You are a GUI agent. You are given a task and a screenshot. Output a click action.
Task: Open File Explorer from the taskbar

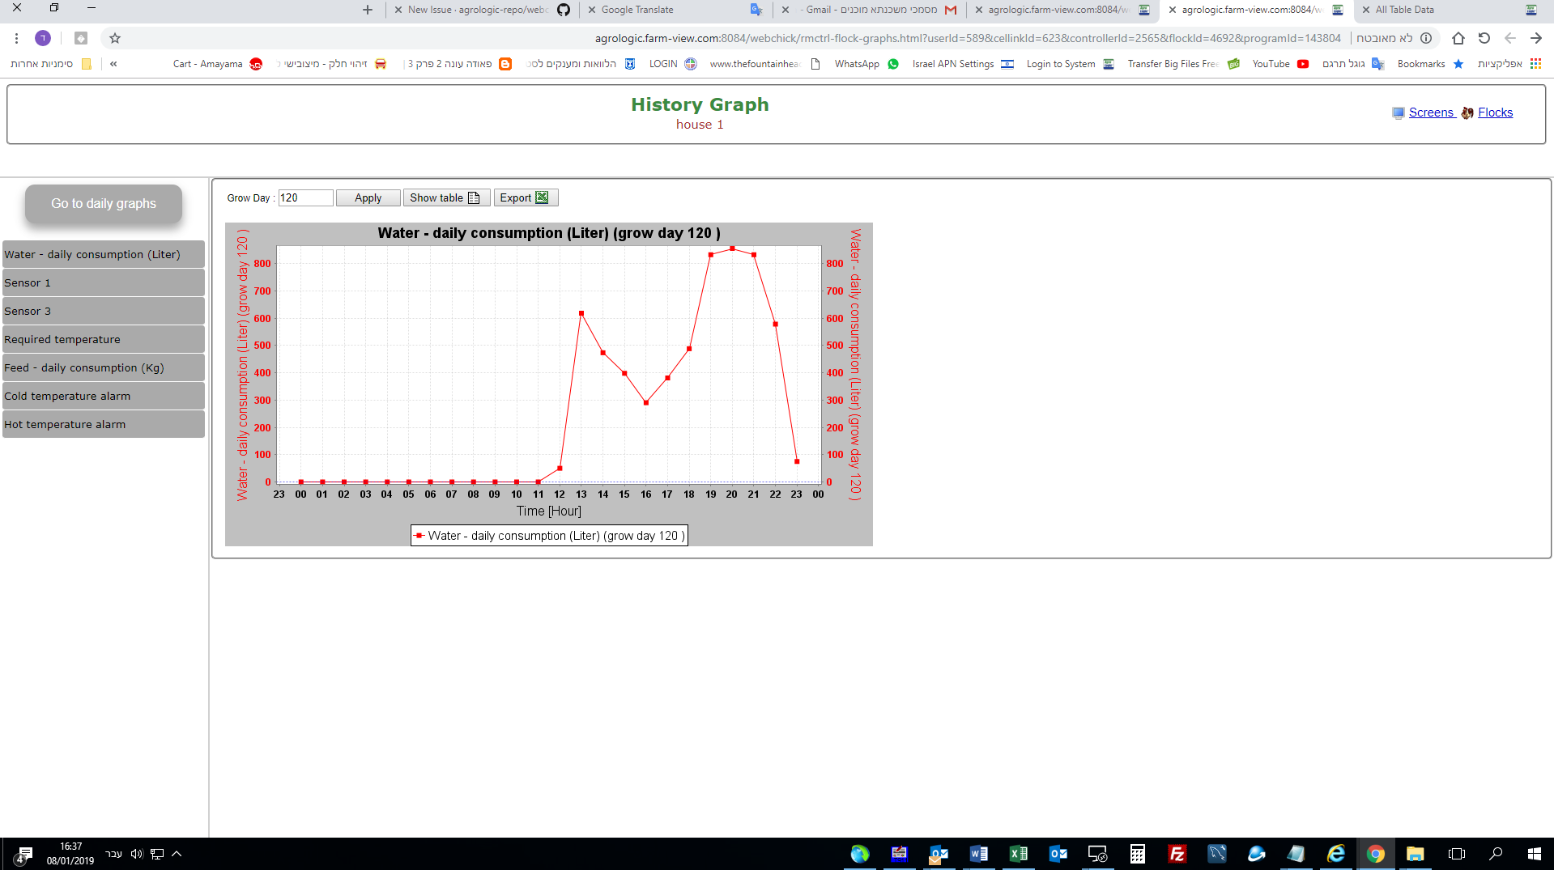coord(1415,854)
